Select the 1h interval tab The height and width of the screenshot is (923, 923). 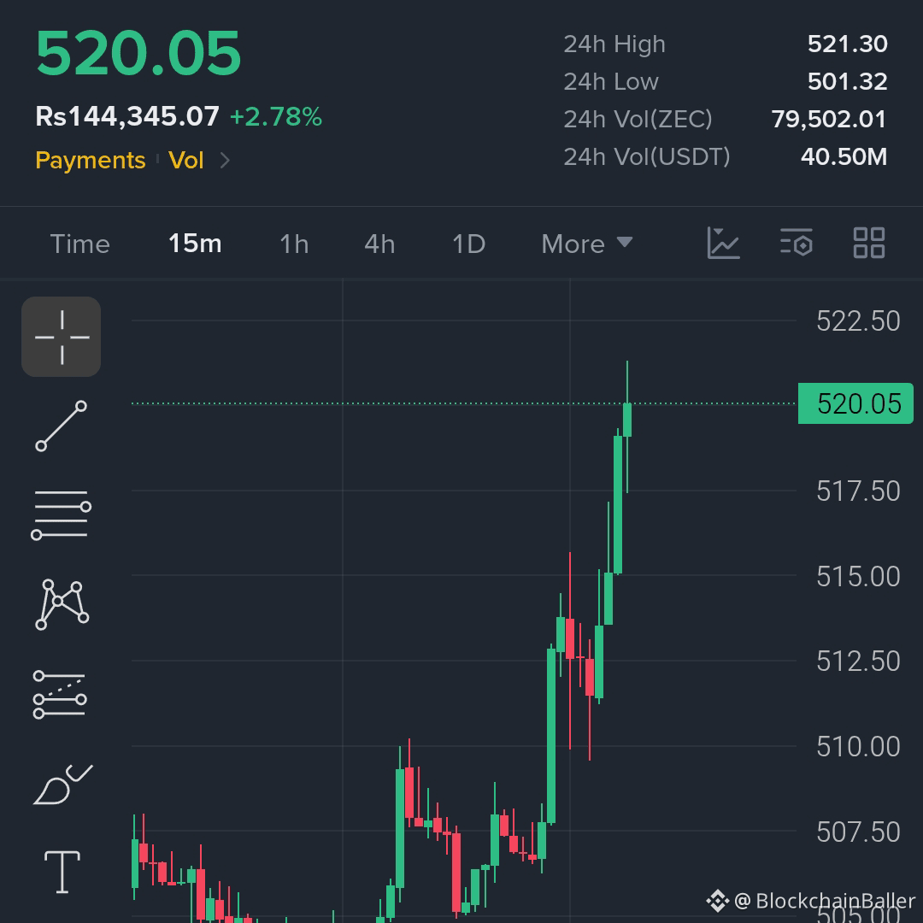pyautogui.click(x=294, y=244)
